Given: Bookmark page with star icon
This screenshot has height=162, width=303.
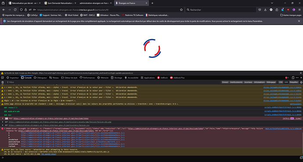Looking at the screenshot, I should 181,10.
